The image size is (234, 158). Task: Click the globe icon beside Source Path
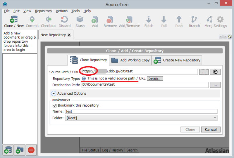pyautogui.click(x=215, y=72)
